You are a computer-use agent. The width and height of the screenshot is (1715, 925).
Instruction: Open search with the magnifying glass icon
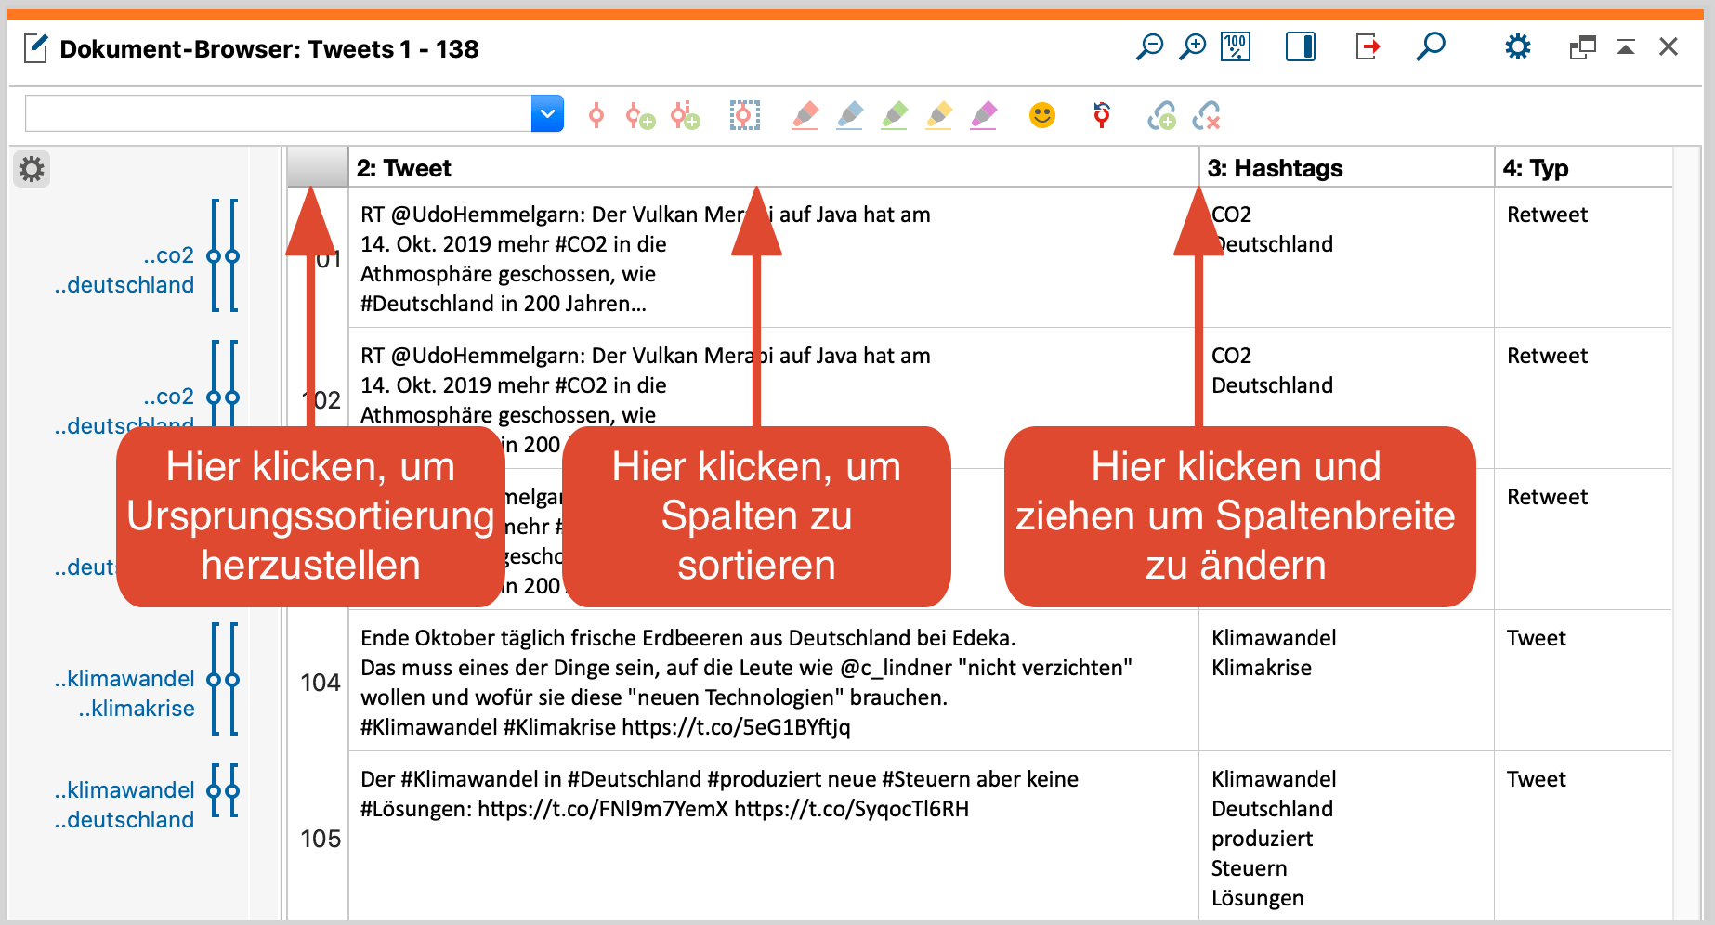click(1431, 46)
